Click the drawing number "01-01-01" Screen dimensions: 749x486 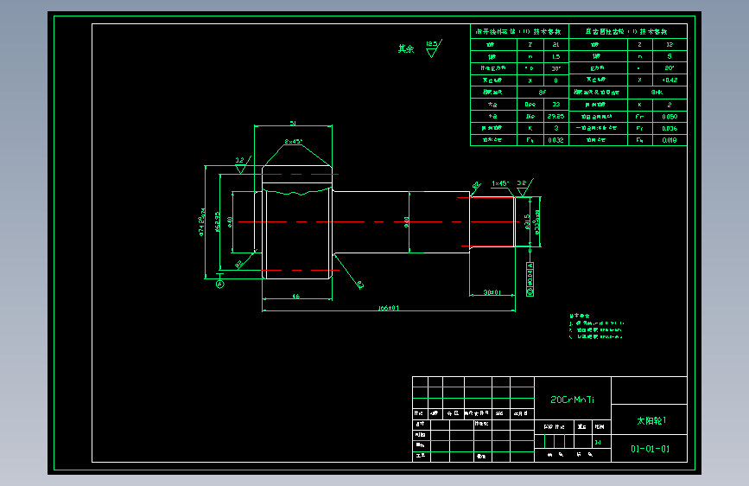point(651,449)
